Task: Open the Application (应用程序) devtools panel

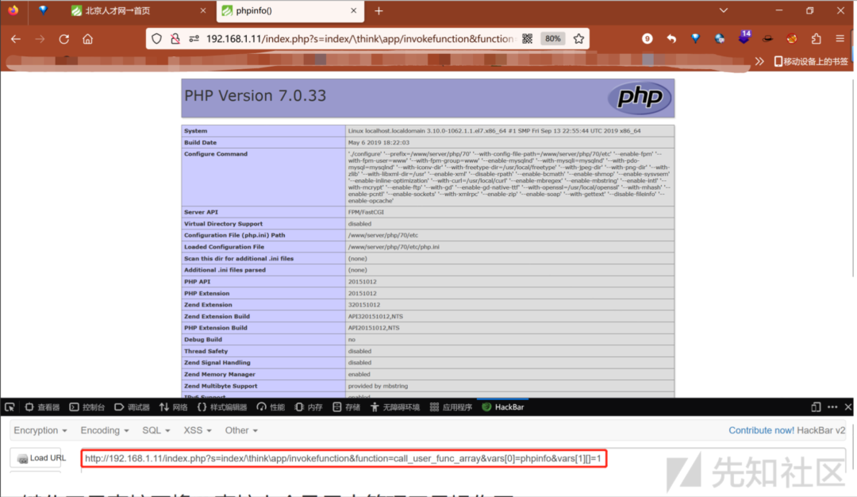Action: click(x=451, y=406)
